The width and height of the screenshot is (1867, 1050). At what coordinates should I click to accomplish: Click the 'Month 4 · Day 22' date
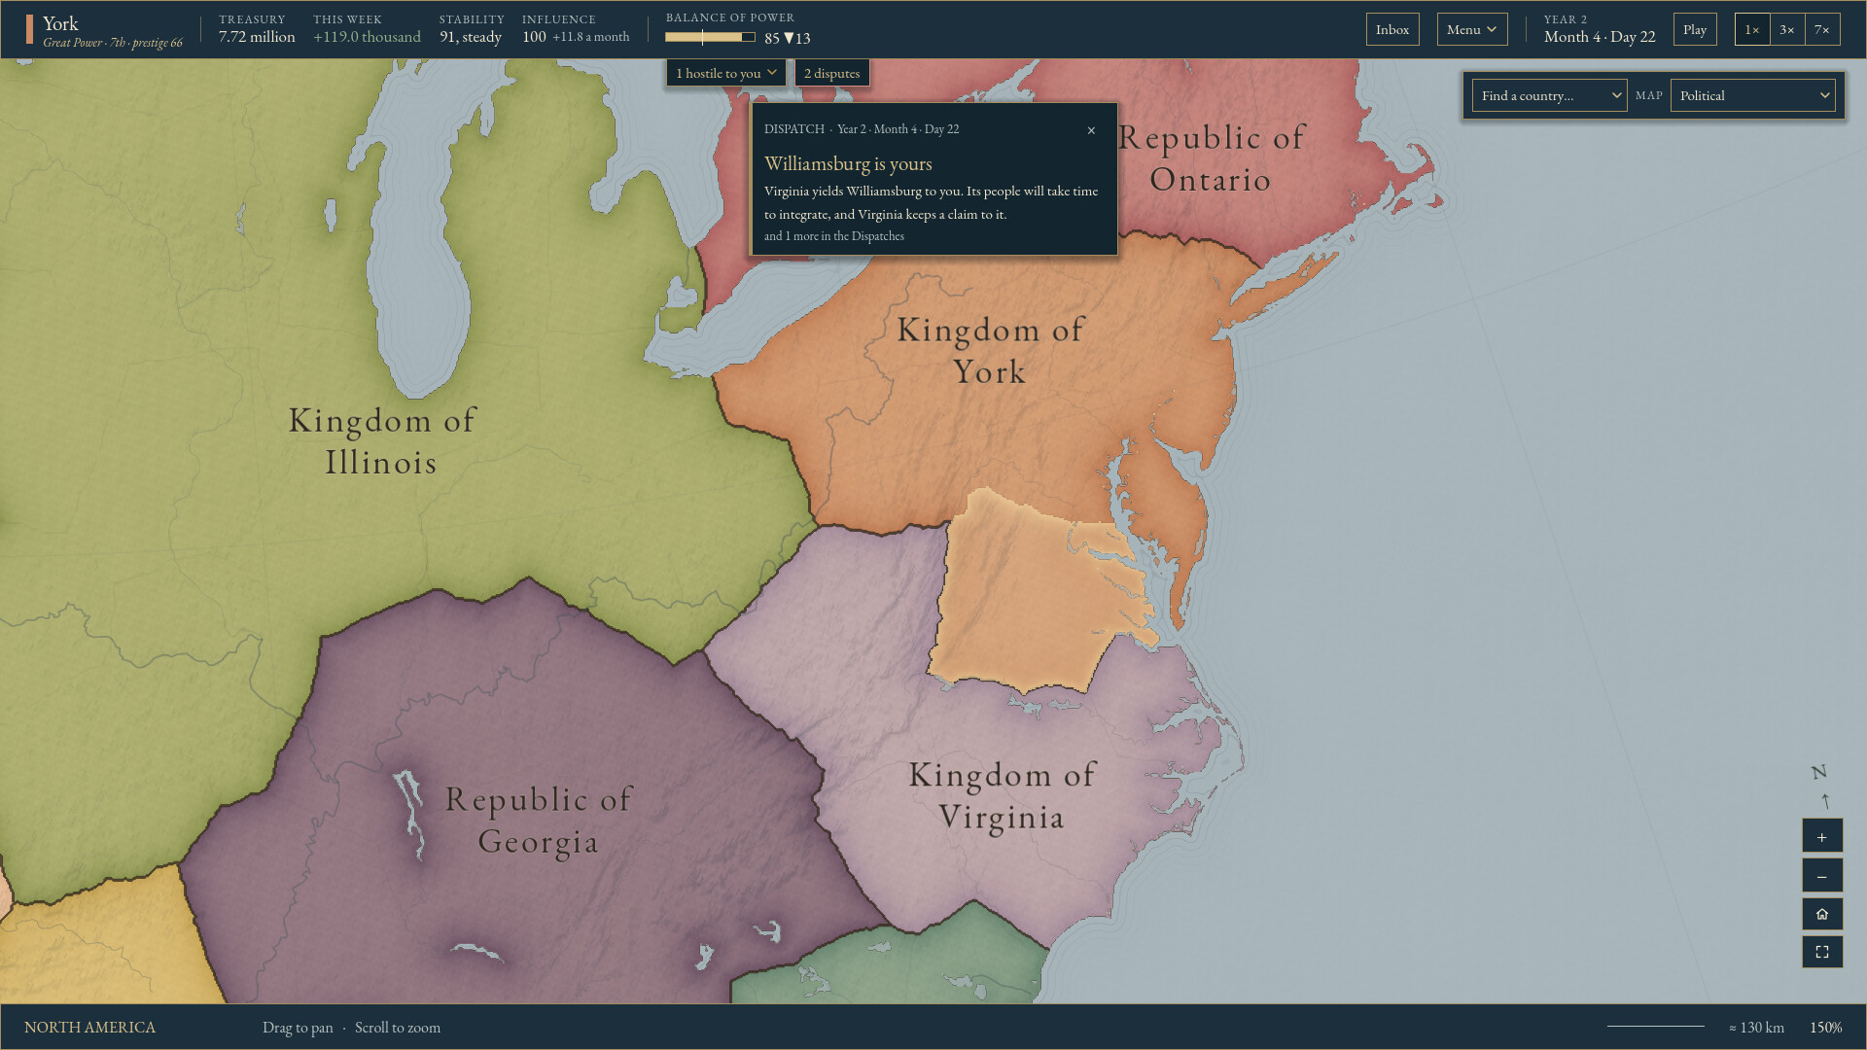tap(1600, 37)
